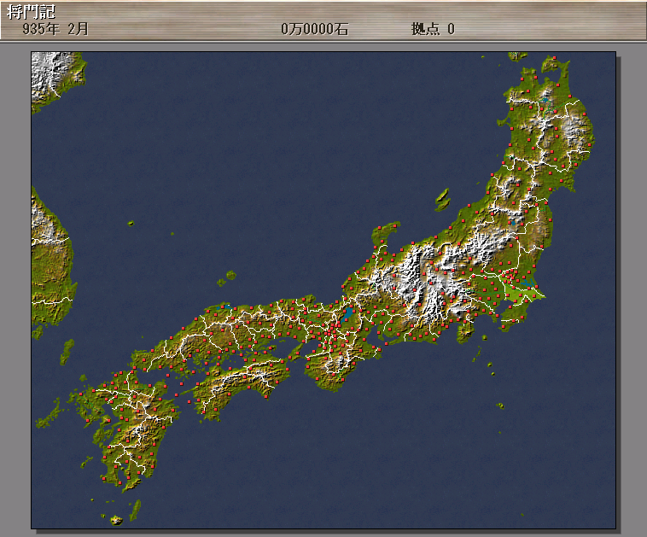This screenshot has height=537, width=647.
Task: Click Sado island on the map
Action: pos(442,200)
